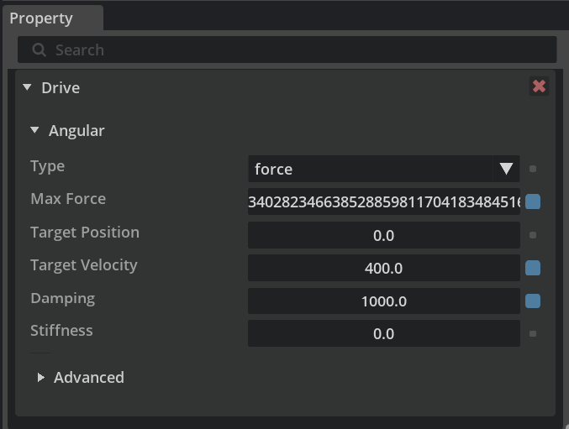
Task: Click the Damping 1000.0 field
Action: 383,301
